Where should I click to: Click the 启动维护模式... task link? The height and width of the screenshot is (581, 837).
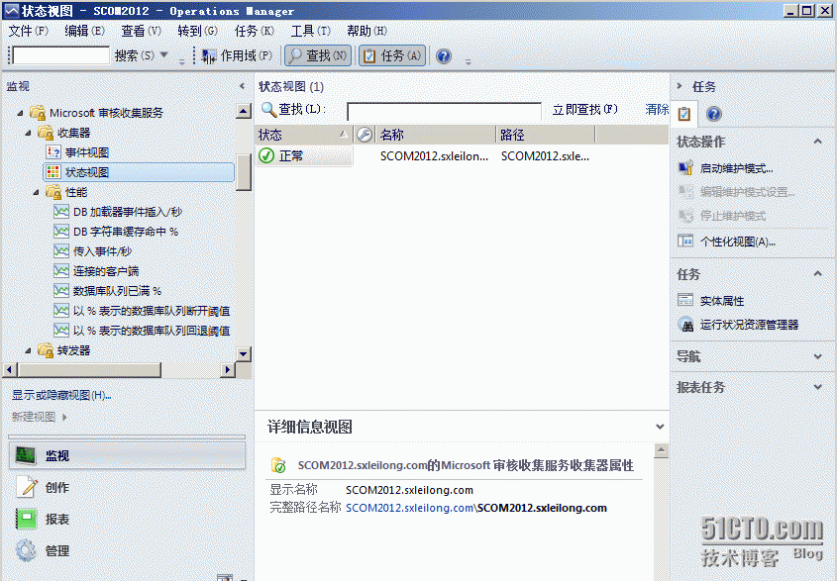(736, 168)
